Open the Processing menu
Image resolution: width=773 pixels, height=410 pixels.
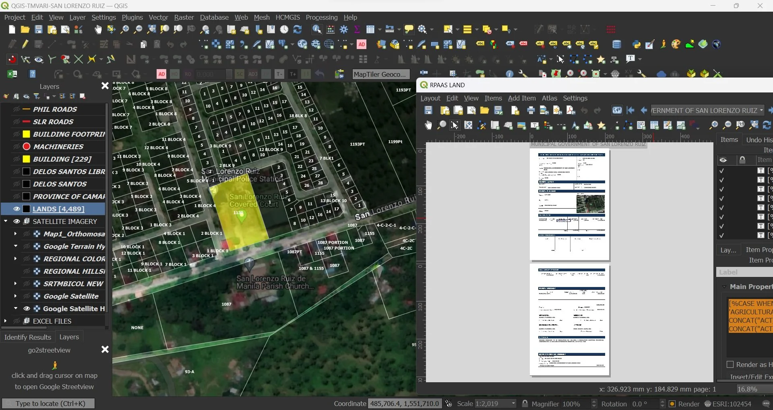coord(321,18)
